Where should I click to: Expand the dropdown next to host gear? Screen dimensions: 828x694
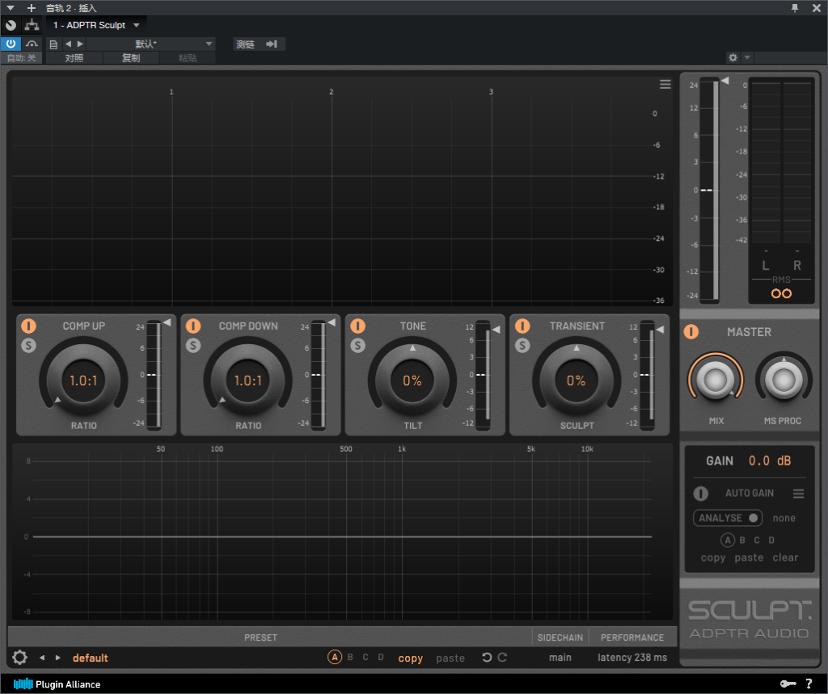pyautogui.click(x=747, y=57)
